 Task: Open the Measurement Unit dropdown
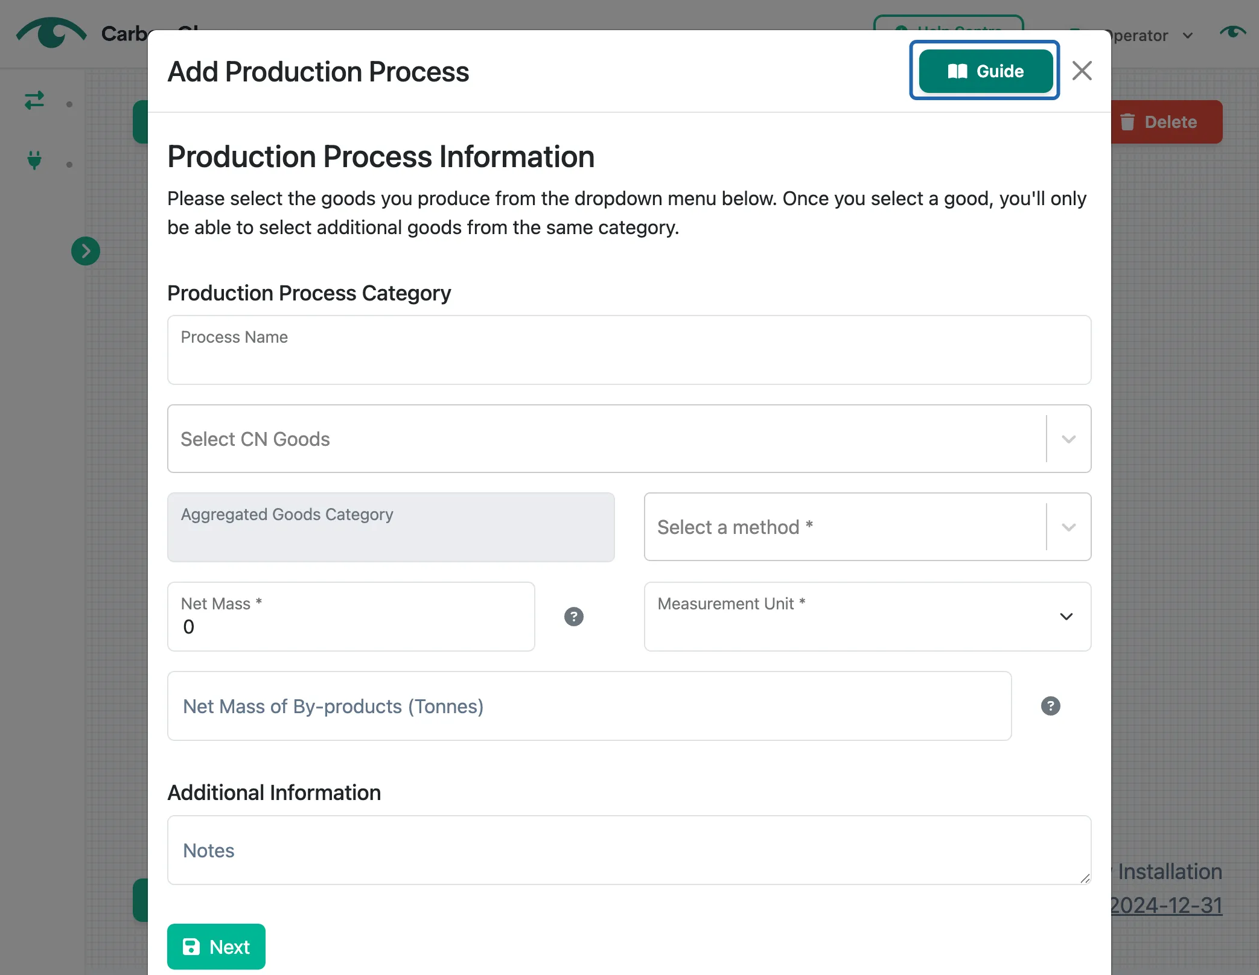tap(867, 617)
